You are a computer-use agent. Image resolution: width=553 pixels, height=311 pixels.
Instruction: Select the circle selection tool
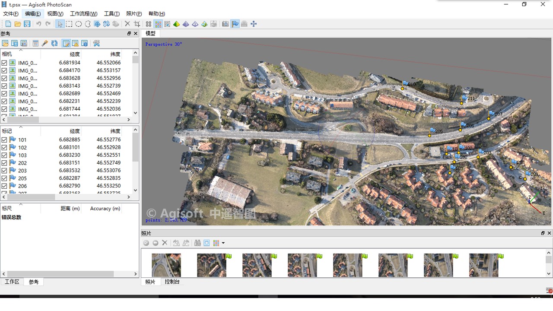79,24
